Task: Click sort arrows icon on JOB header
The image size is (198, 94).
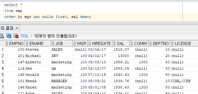Action: [x=53, y=44]
